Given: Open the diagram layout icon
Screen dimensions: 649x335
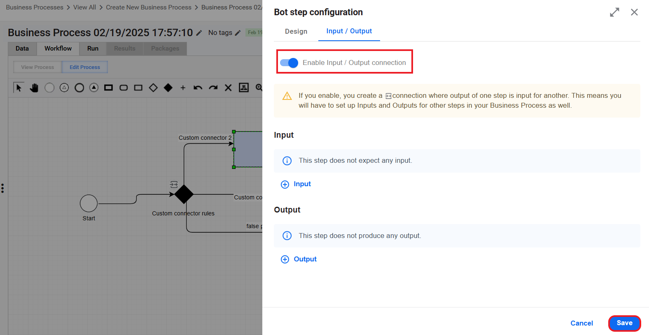Looking at the screenshot, I should pos(244,88).
